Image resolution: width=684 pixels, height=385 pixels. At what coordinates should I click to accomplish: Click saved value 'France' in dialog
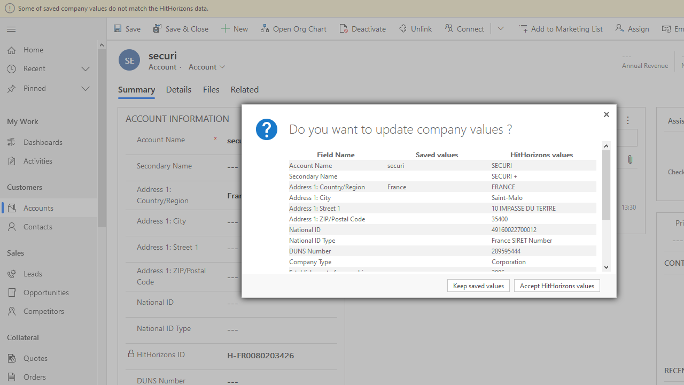tap(397, 187)
